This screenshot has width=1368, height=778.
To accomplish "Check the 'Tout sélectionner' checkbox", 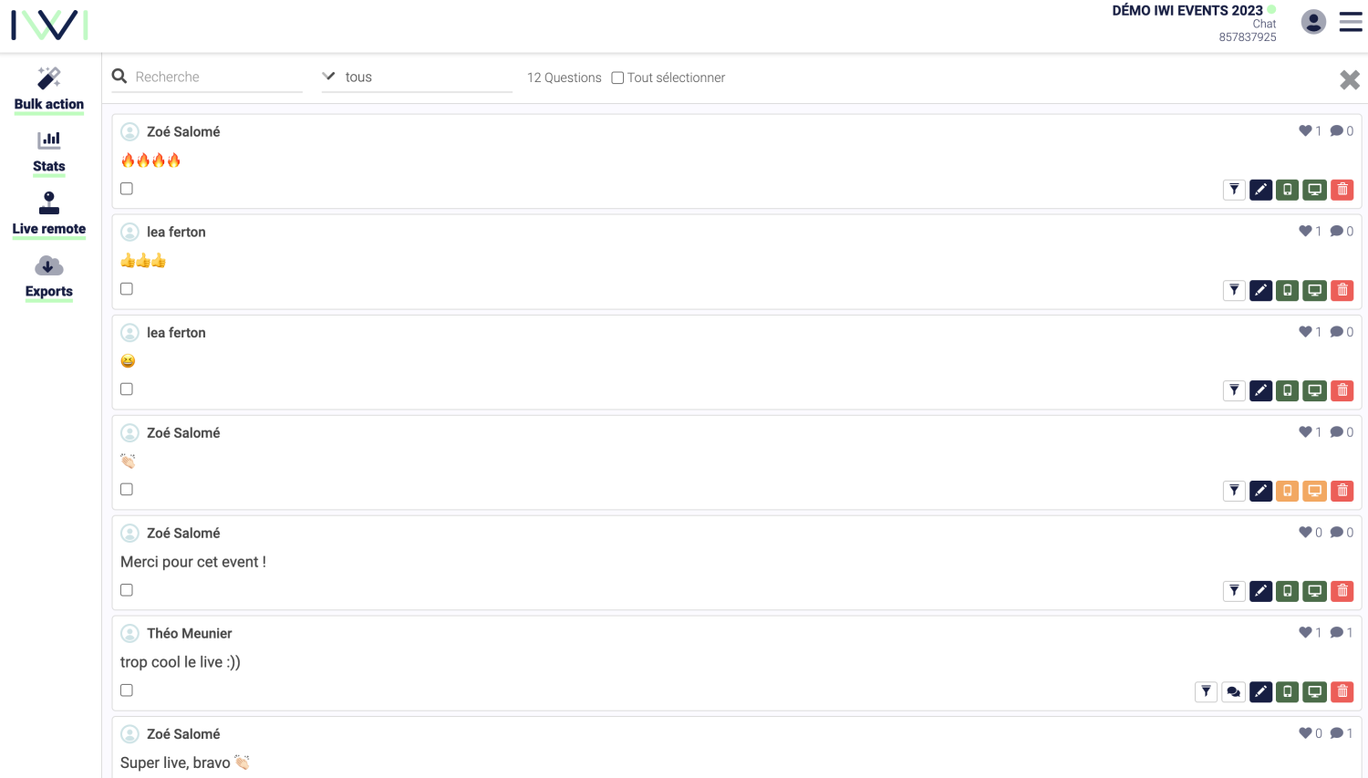I will [617, 78].
